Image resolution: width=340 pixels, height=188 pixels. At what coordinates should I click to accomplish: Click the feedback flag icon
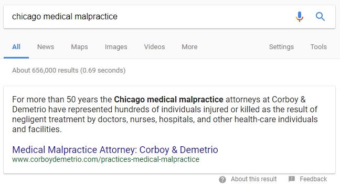click(x=292, y=179)
